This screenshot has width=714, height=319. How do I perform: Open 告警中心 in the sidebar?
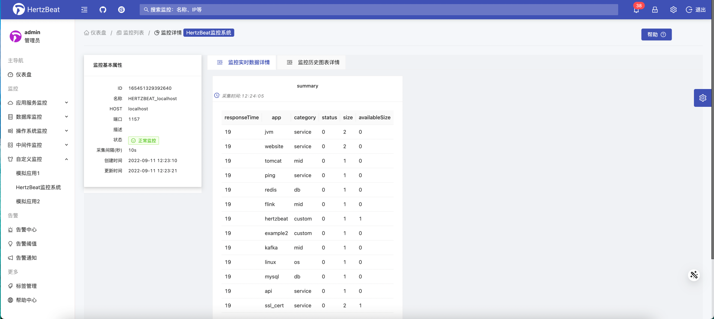pyautogui.click(x=26, y=230)
